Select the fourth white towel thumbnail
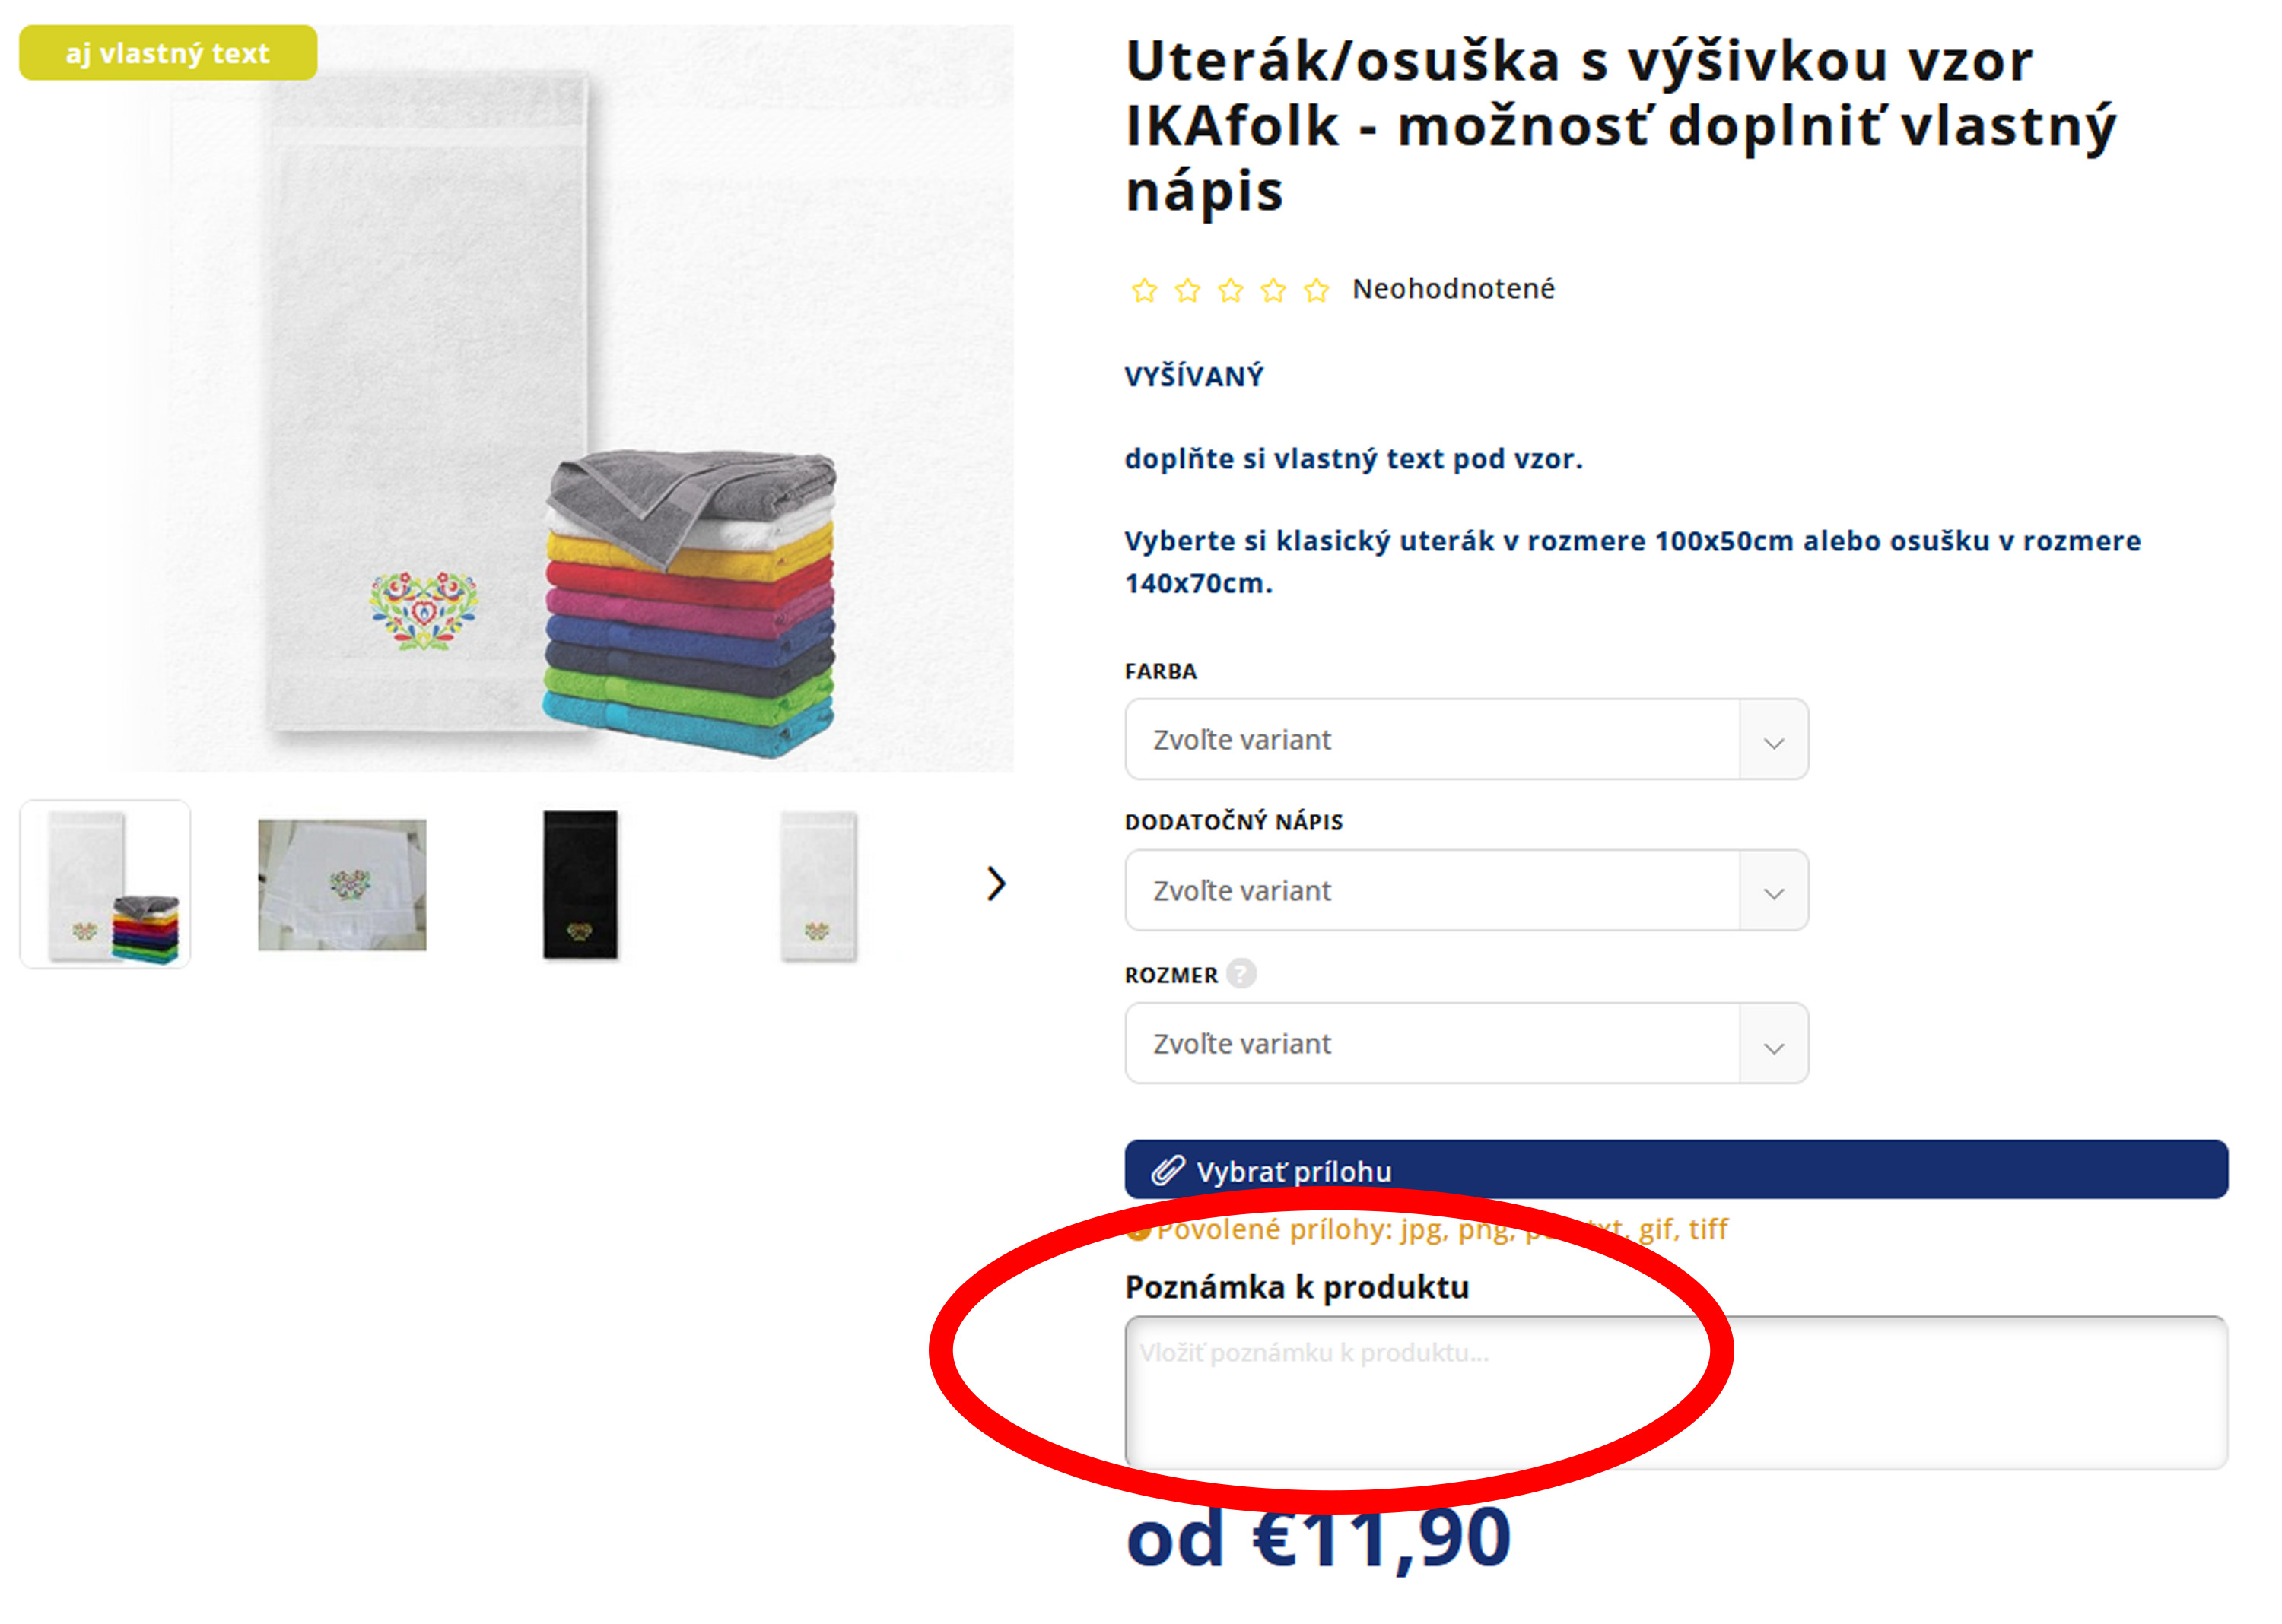Image resolution: width=2282 pixels, height=1624 pixels. tap(818, 884)
